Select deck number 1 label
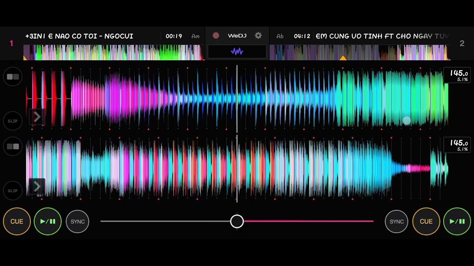 [x=11, y=43]
